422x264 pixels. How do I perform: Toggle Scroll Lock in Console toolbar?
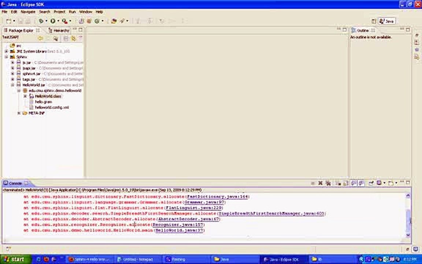point(346,183)
